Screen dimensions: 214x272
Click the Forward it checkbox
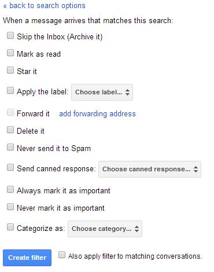click(10, 112)
